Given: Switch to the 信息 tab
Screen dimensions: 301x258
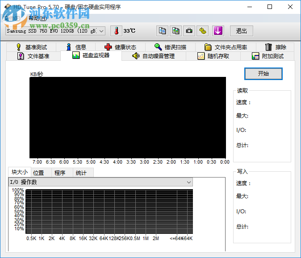Looking at the screenshot, I should (76, 47).
